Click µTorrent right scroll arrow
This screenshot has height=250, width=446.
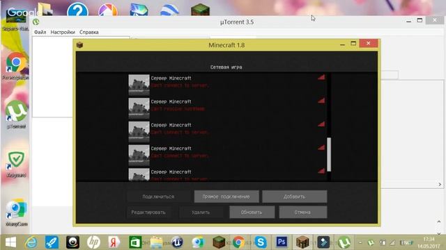(x=440, y=185)
